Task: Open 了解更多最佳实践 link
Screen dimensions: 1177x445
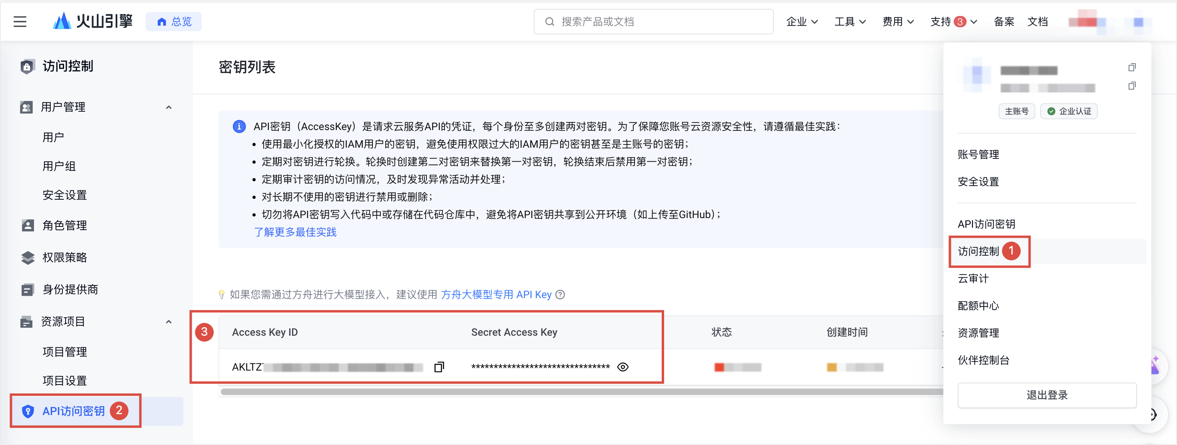Action: pos(295,232)
